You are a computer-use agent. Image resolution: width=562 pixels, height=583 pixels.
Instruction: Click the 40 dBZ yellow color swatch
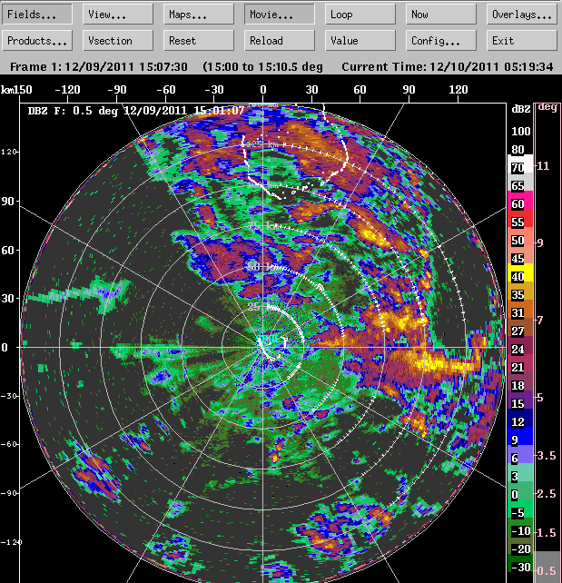(520, 277)
